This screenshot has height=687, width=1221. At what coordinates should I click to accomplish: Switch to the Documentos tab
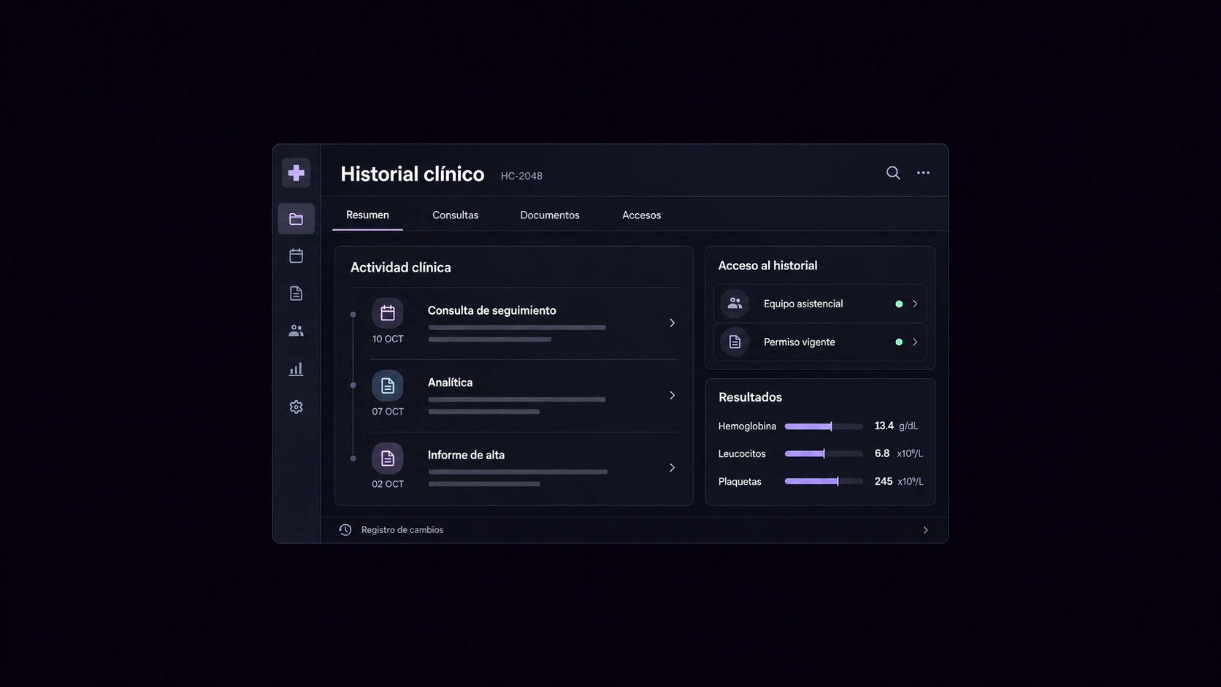(550, 215)
